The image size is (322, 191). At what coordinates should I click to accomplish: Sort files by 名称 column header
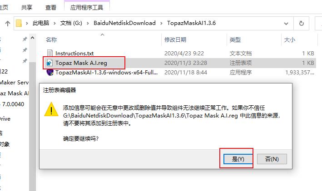coord(51,39)
